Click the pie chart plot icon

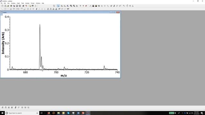pos(99,6)
